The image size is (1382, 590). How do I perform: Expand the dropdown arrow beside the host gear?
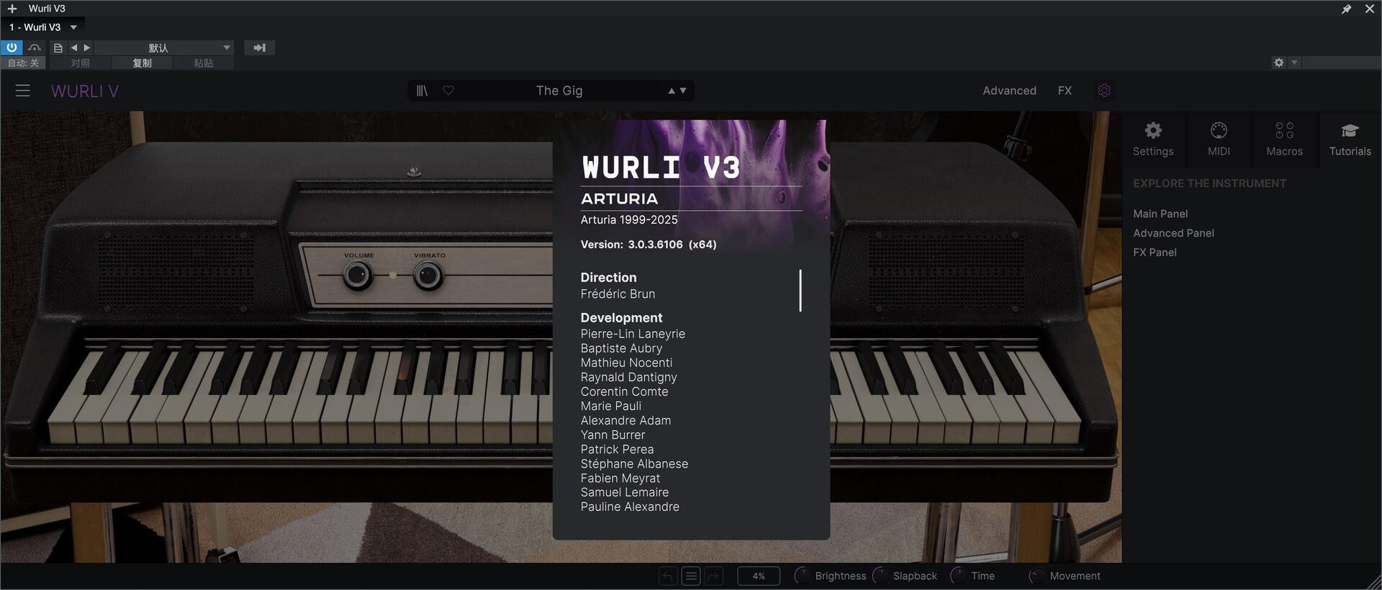tap(1294, 63)
